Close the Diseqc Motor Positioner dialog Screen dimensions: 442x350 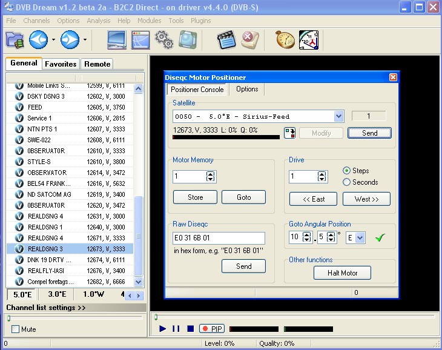click(x=393, y=78)
